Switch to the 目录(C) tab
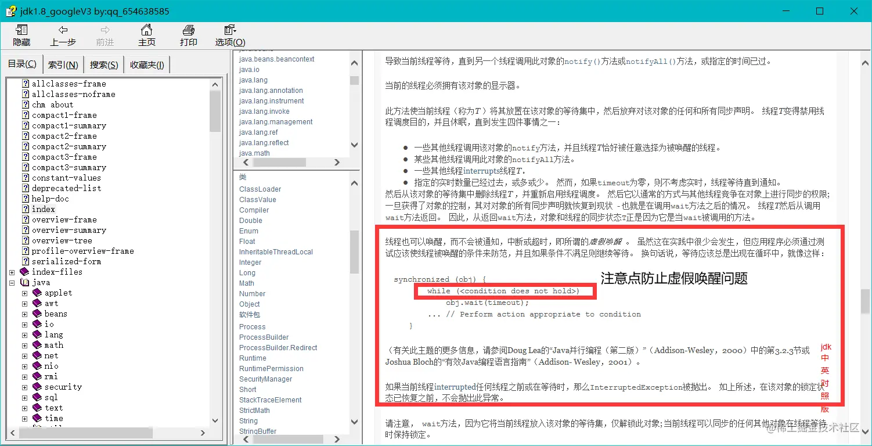 22,64
